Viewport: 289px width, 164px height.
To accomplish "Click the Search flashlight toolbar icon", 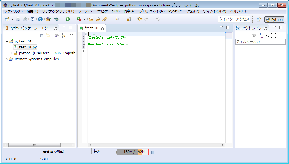I will click(105, 19).
